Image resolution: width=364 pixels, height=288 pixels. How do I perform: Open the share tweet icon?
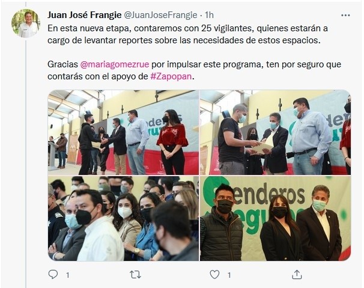coord(297,275)
